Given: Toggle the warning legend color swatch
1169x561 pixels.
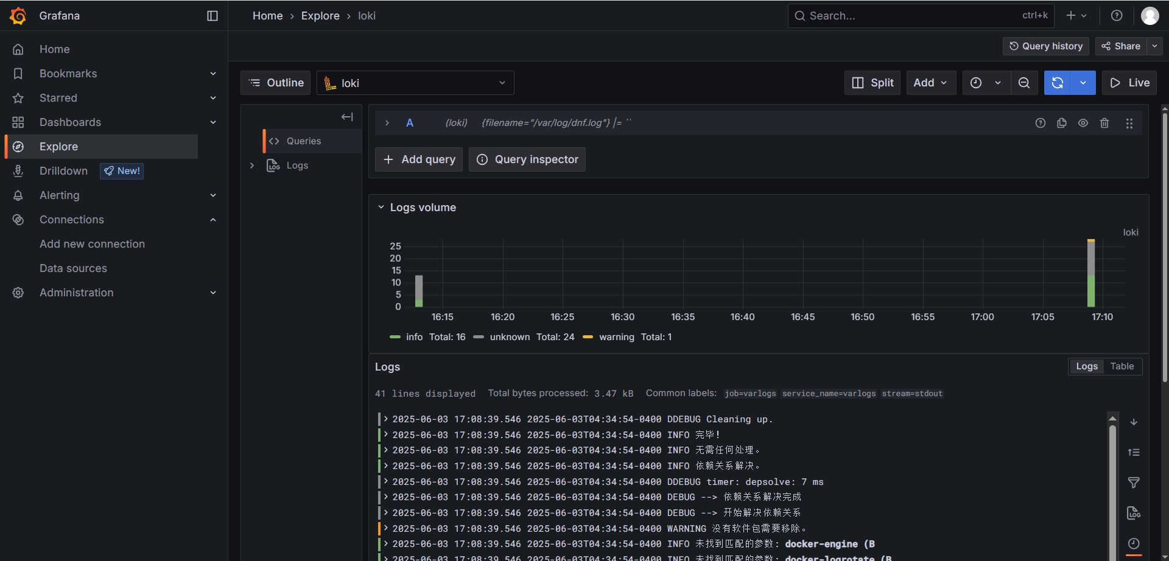Looking at the screenshot, I should 588,337.
